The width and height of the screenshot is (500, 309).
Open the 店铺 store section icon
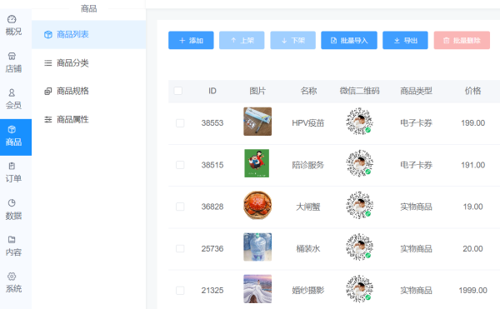(12, 56)
